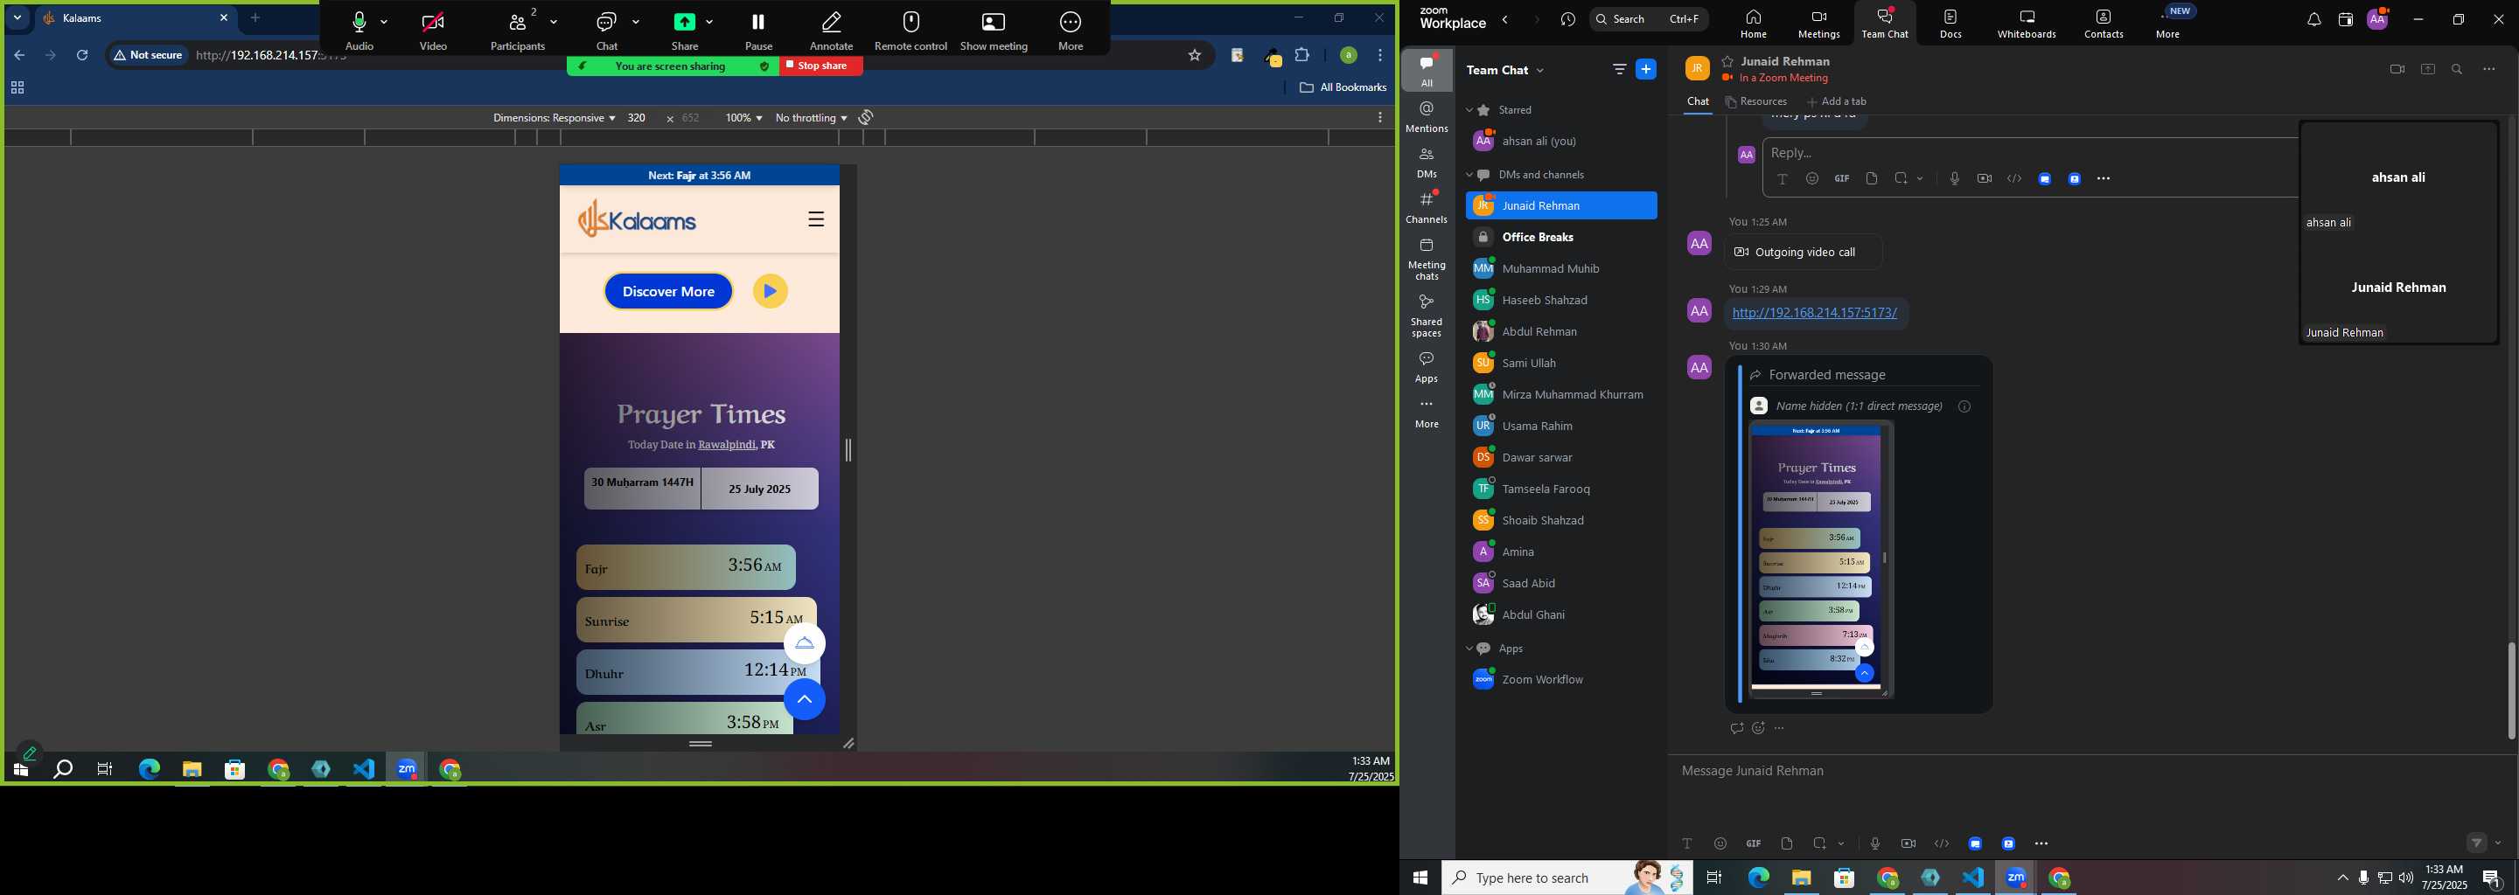2519x895 pixels.
Task: Open the Meetings tab in Zoom Workplace
Action: [x=1819, y=24]
